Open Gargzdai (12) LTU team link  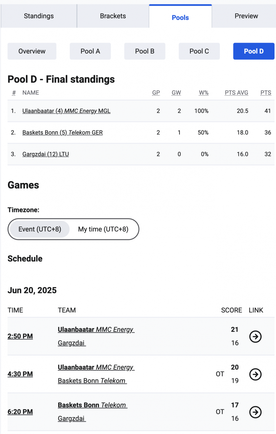point(46,154)
